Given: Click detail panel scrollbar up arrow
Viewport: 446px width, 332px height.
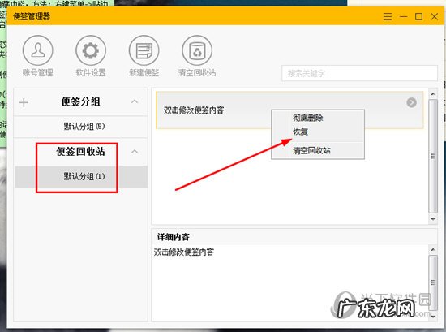Looking at the screenshot, I should pos(433,250).
